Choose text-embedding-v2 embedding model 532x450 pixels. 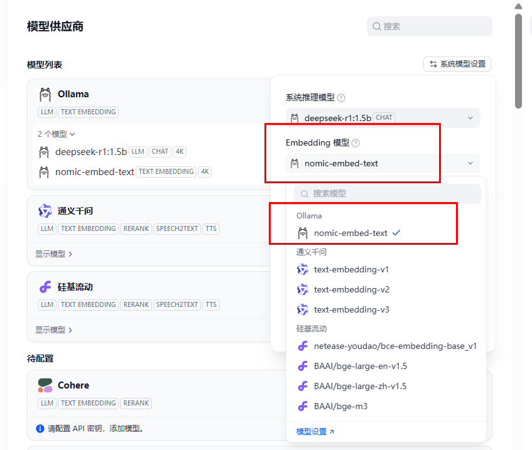point(386,289)
